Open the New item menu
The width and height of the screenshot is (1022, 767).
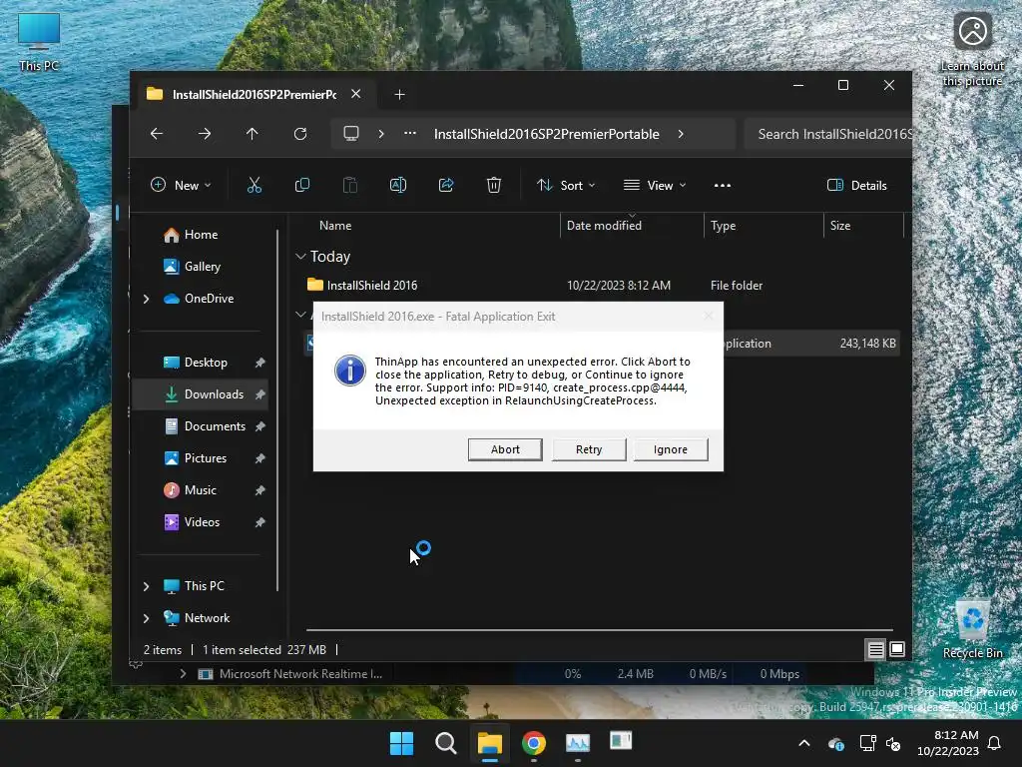pyautogui.click(x=181, y=185)
